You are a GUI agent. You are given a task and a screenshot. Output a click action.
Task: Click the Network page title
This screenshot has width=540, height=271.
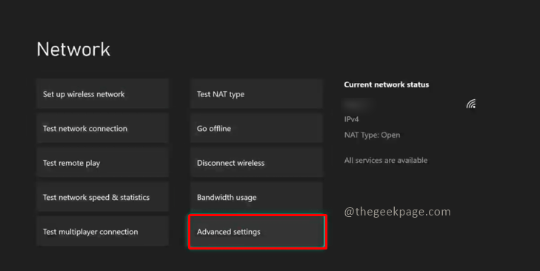pos(73,50)
